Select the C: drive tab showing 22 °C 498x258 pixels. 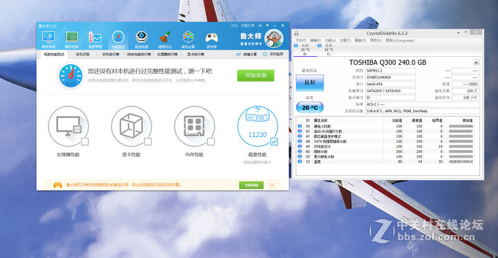click(x=329, y=50)
